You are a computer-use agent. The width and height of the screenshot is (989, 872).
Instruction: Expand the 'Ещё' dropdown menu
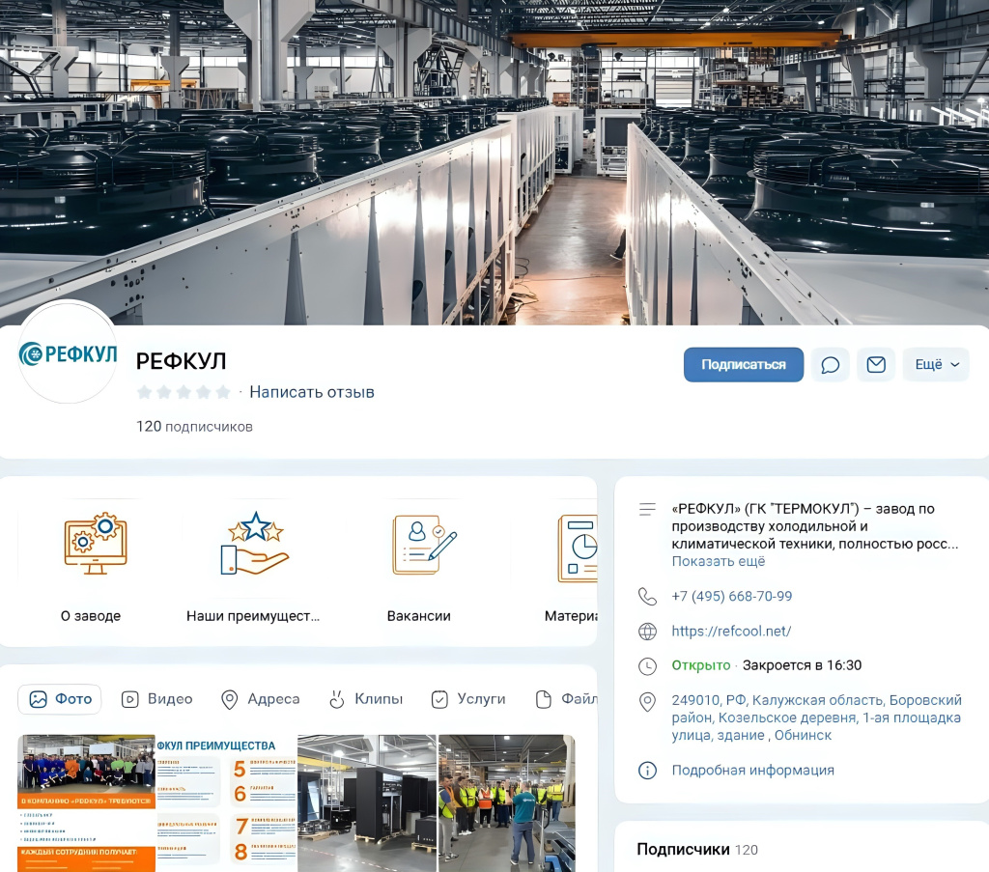click(937, 365)
